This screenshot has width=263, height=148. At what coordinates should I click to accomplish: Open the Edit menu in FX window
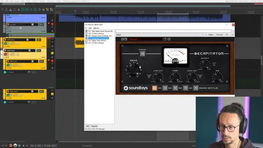pyautogui.click(x=90, y=28)
